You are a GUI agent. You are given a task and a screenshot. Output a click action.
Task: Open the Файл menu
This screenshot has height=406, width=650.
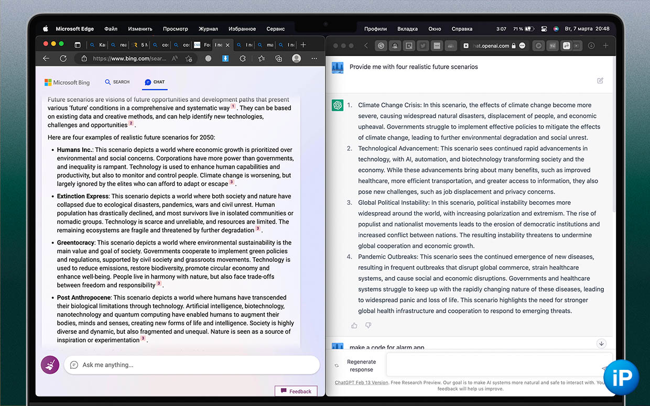[111, 29]
